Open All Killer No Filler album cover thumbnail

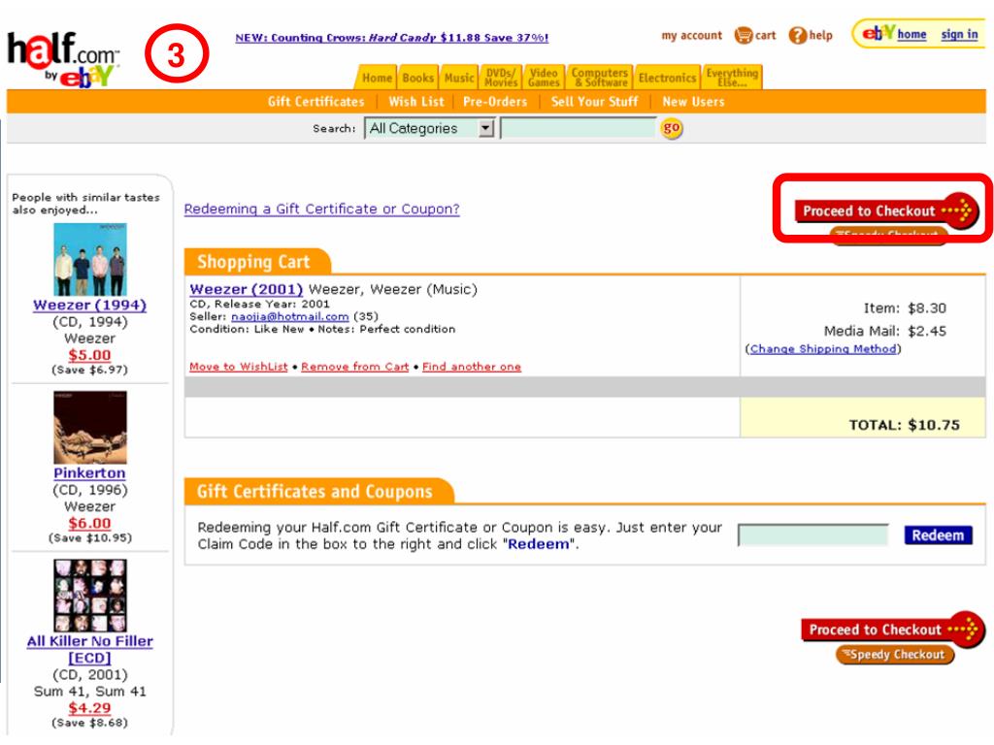pyautogui.click(x=90, y=596)
